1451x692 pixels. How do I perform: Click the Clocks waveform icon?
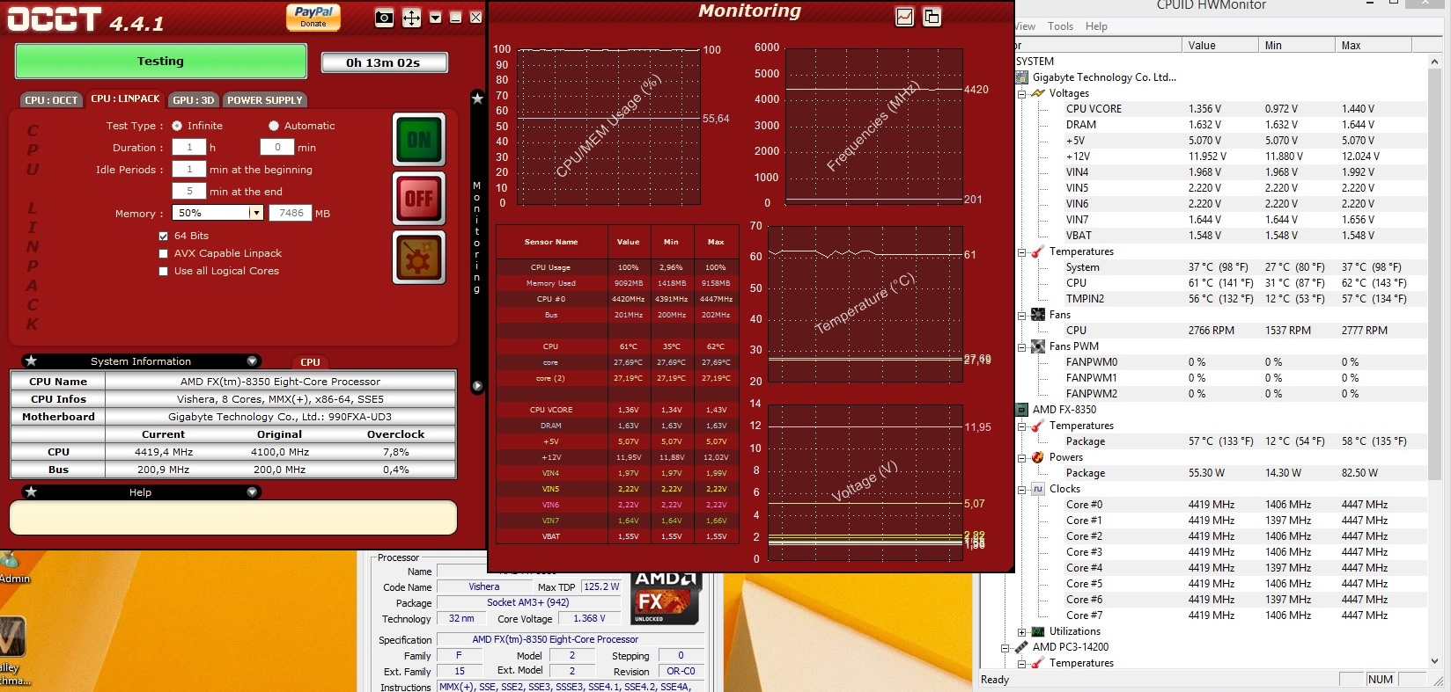click(x=1038, y=489)
